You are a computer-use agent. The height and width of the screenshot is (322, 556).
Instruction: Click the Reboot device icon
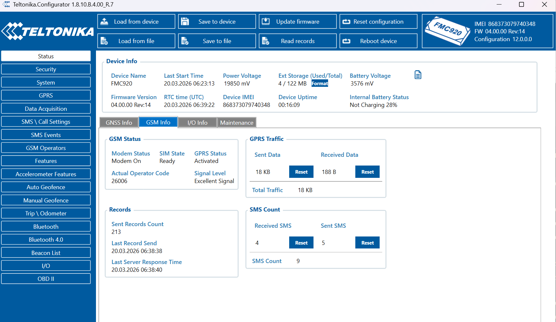[x=346, y=41]
